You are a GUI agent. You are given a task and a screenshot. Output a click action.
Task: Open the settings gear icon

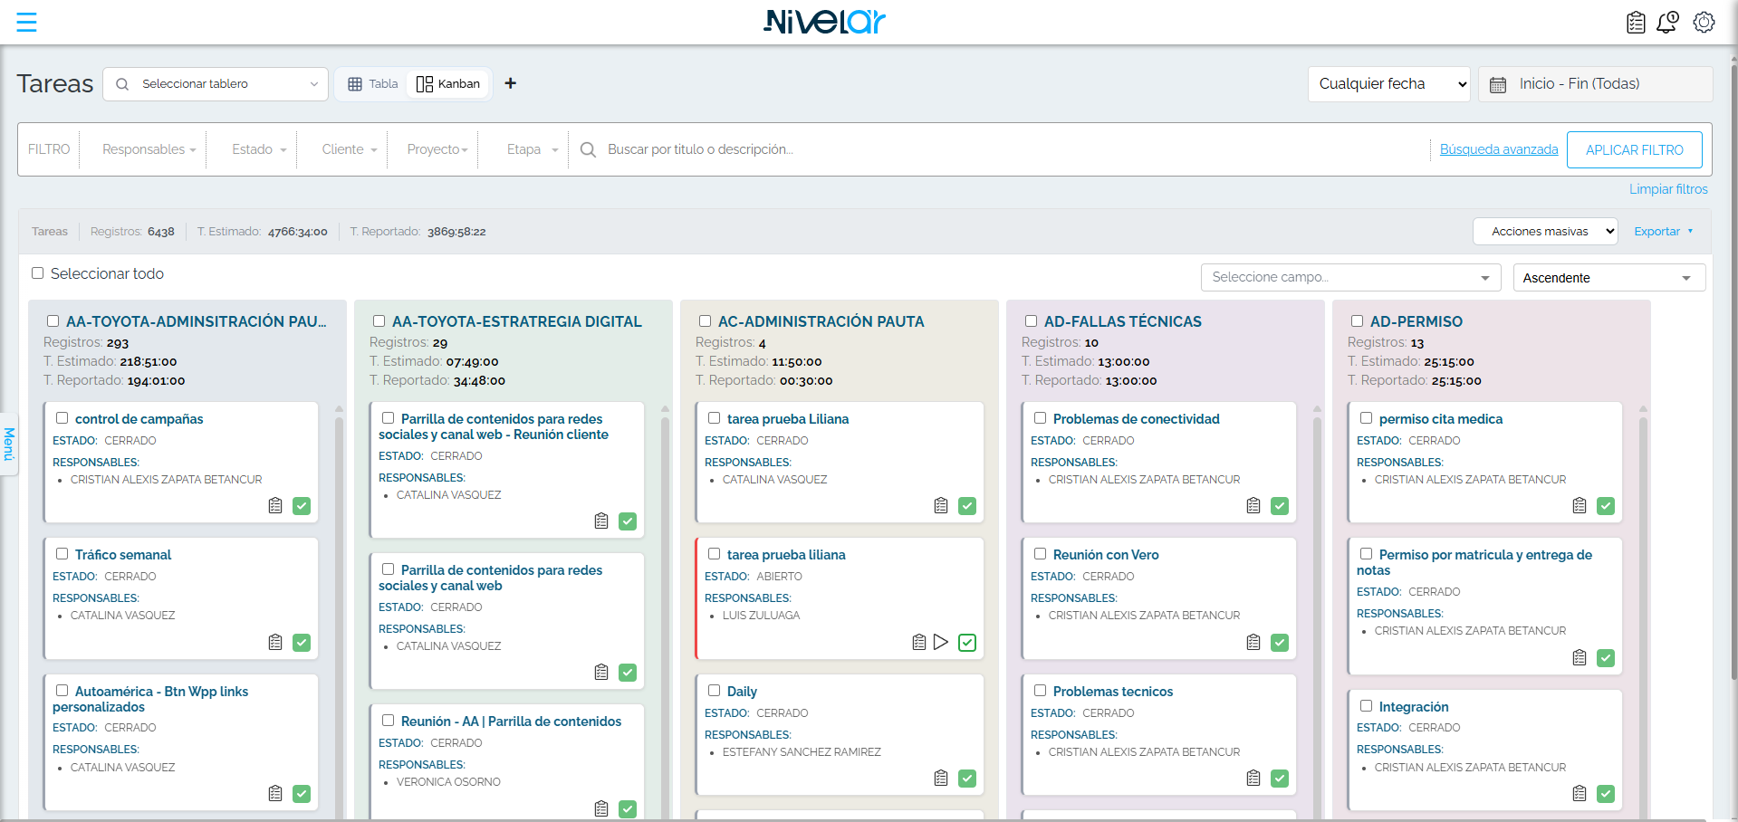tap(1704, 23)
